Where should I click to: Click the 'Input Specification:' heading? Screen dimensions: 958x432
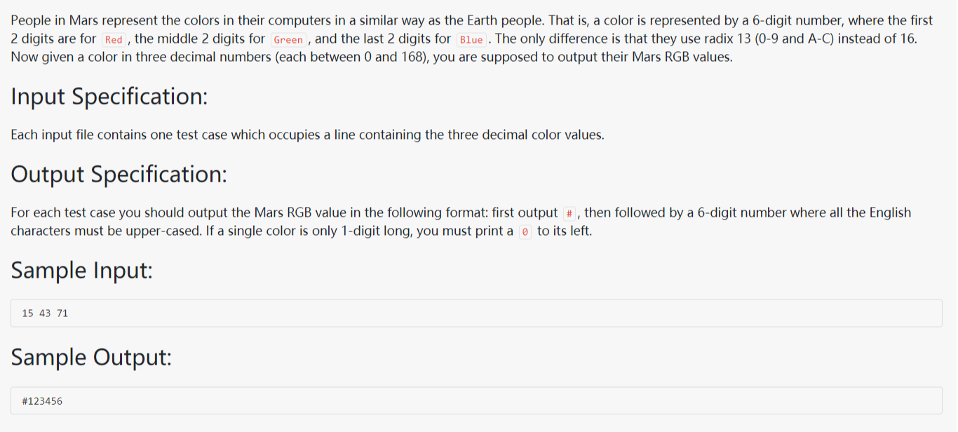pos(109,96)
